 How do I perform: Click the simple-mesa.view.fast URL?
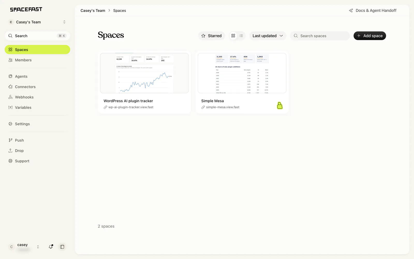[223, 107]
